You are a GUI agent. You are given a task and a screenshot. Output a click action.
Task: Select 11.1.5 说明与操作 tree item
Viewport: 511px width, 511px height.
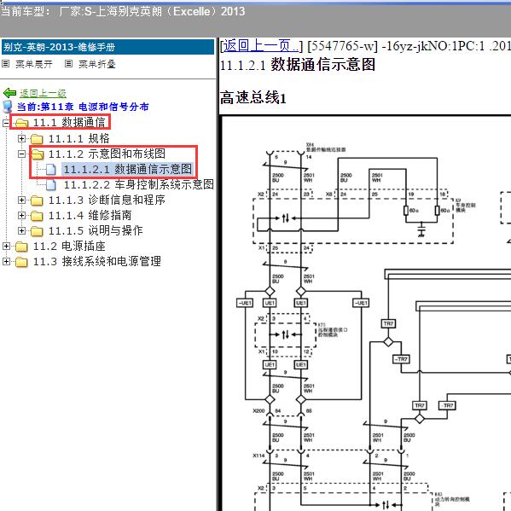96,230
